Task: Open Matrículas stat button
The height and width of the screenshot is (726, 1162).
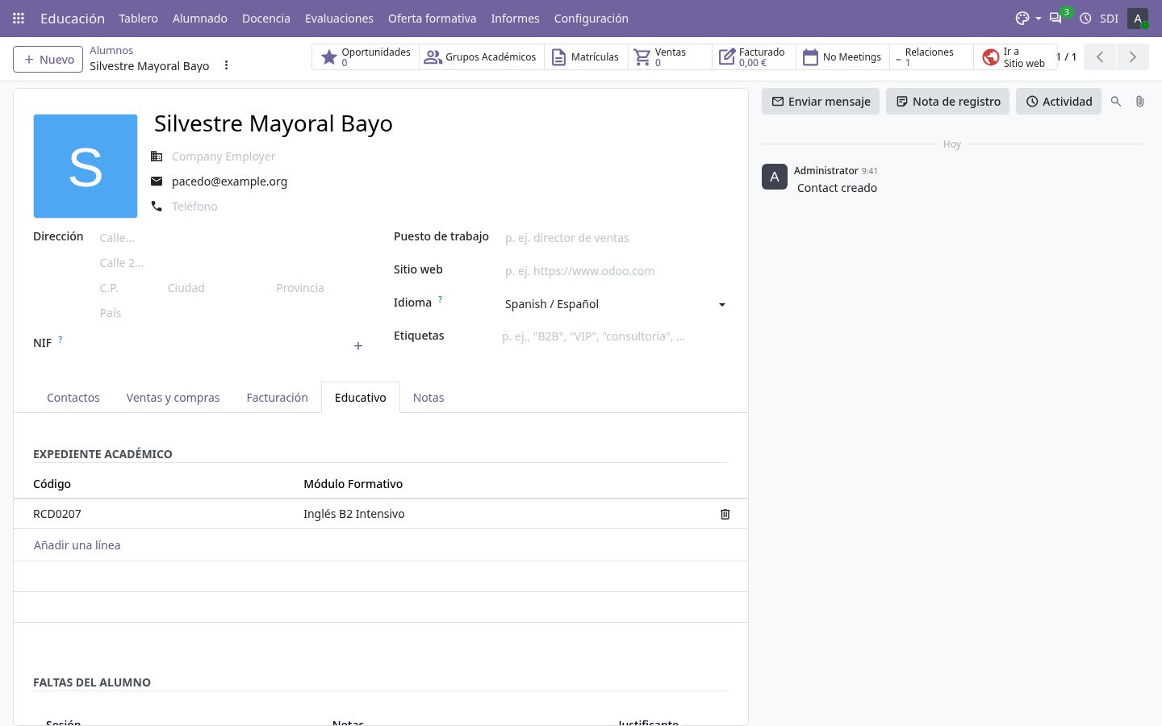Action: pos(586,56)
